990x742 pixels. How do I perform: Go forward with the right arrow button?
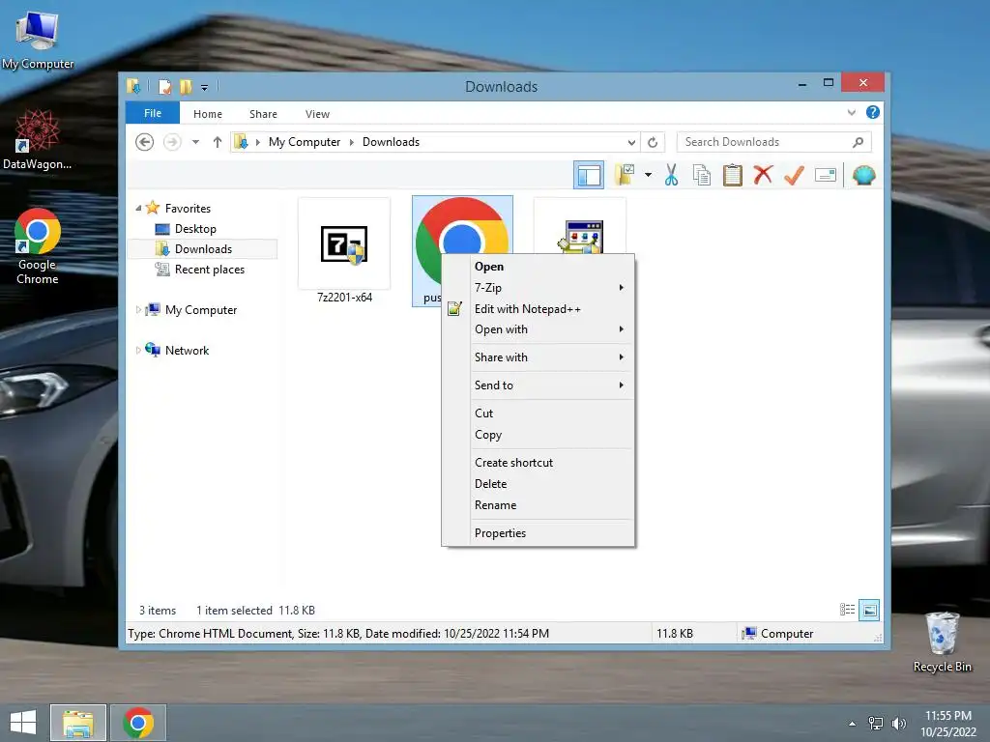[172, 142]
